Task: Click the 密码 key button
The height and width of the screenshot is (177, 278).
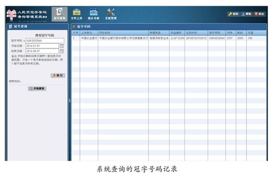Action: [x=233, y=14]
